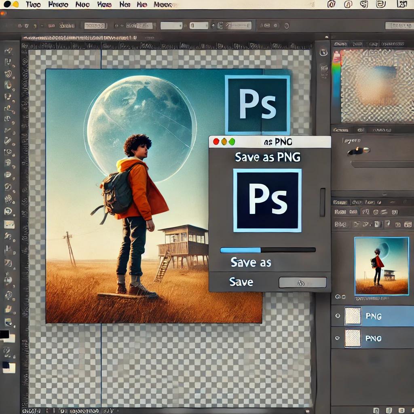
Task: Click the black foreground color swatch in the toolbar
Action: click(x=4, y=334)
